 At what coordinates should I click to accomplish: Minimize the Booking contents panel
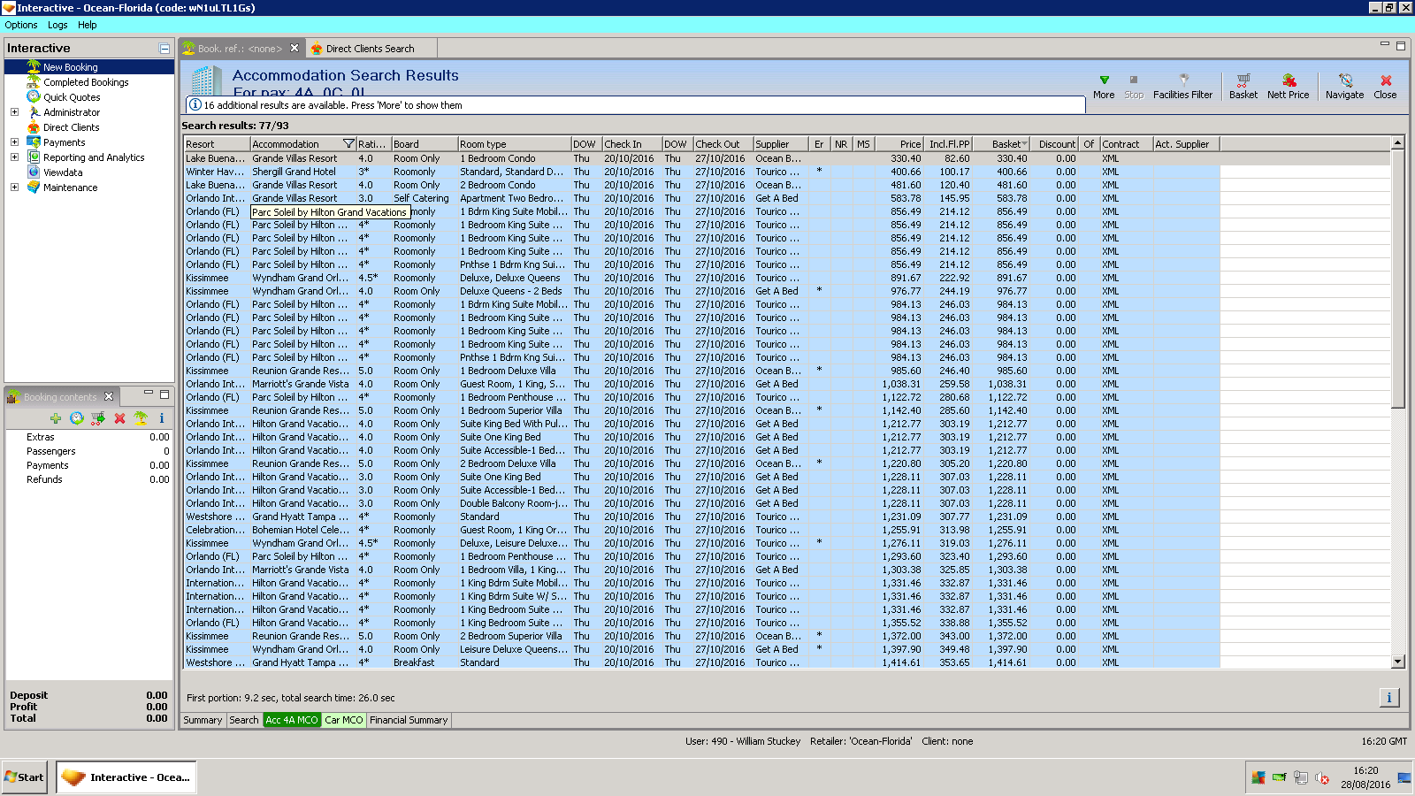149,393
